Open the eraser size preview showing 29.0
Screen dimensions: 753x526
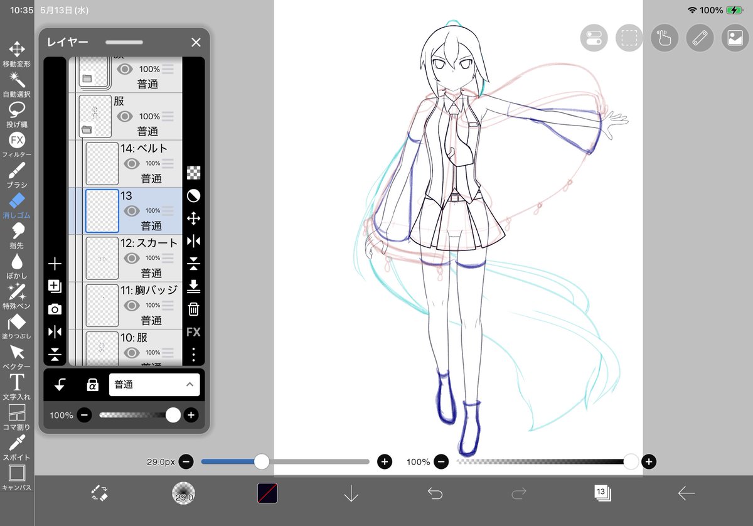click(183, 493)
